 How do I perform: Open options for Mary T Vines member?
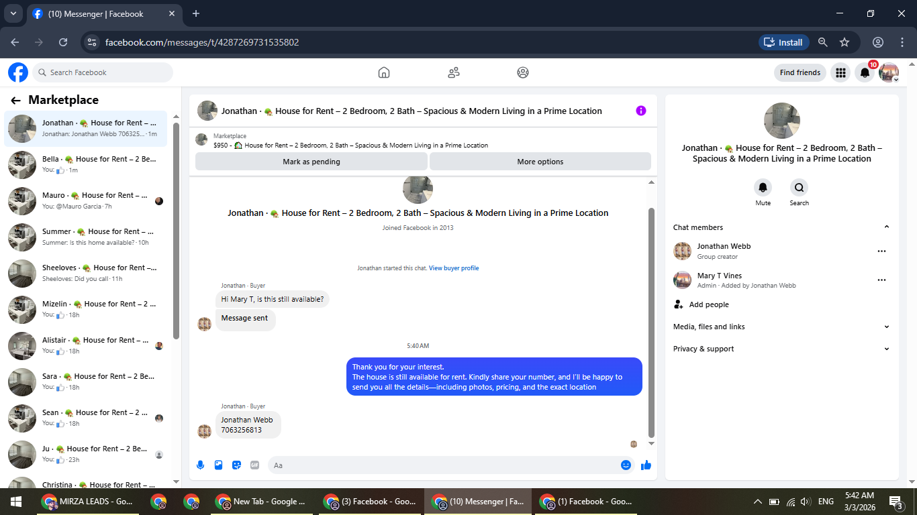(881, 280)
